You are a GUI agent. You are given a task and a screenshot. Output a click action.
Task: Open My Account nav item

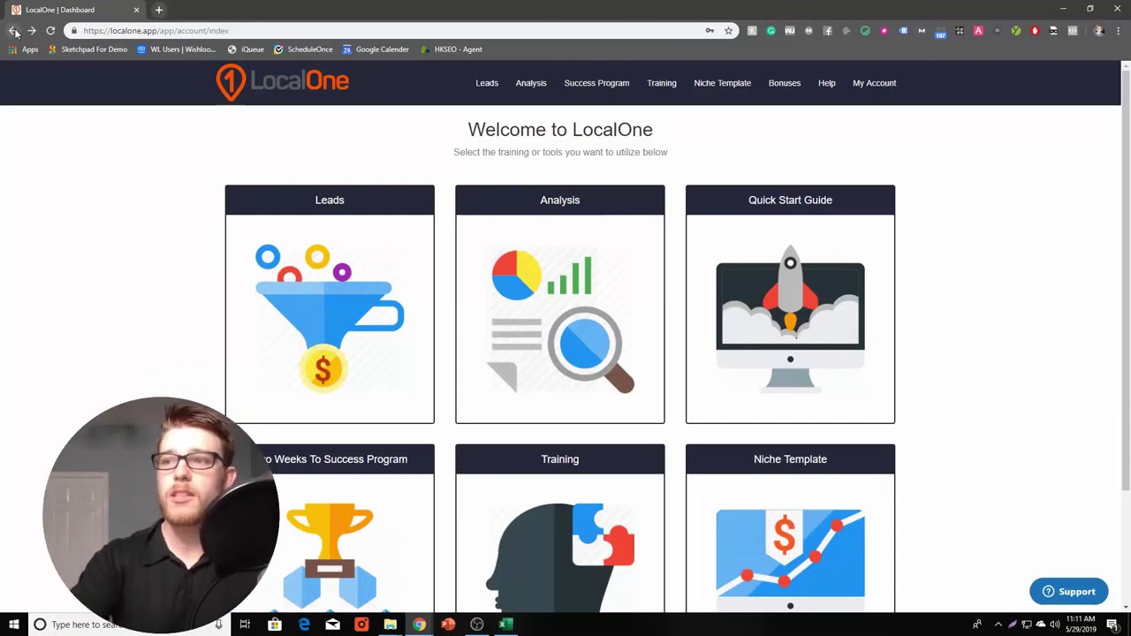point(874,83)
